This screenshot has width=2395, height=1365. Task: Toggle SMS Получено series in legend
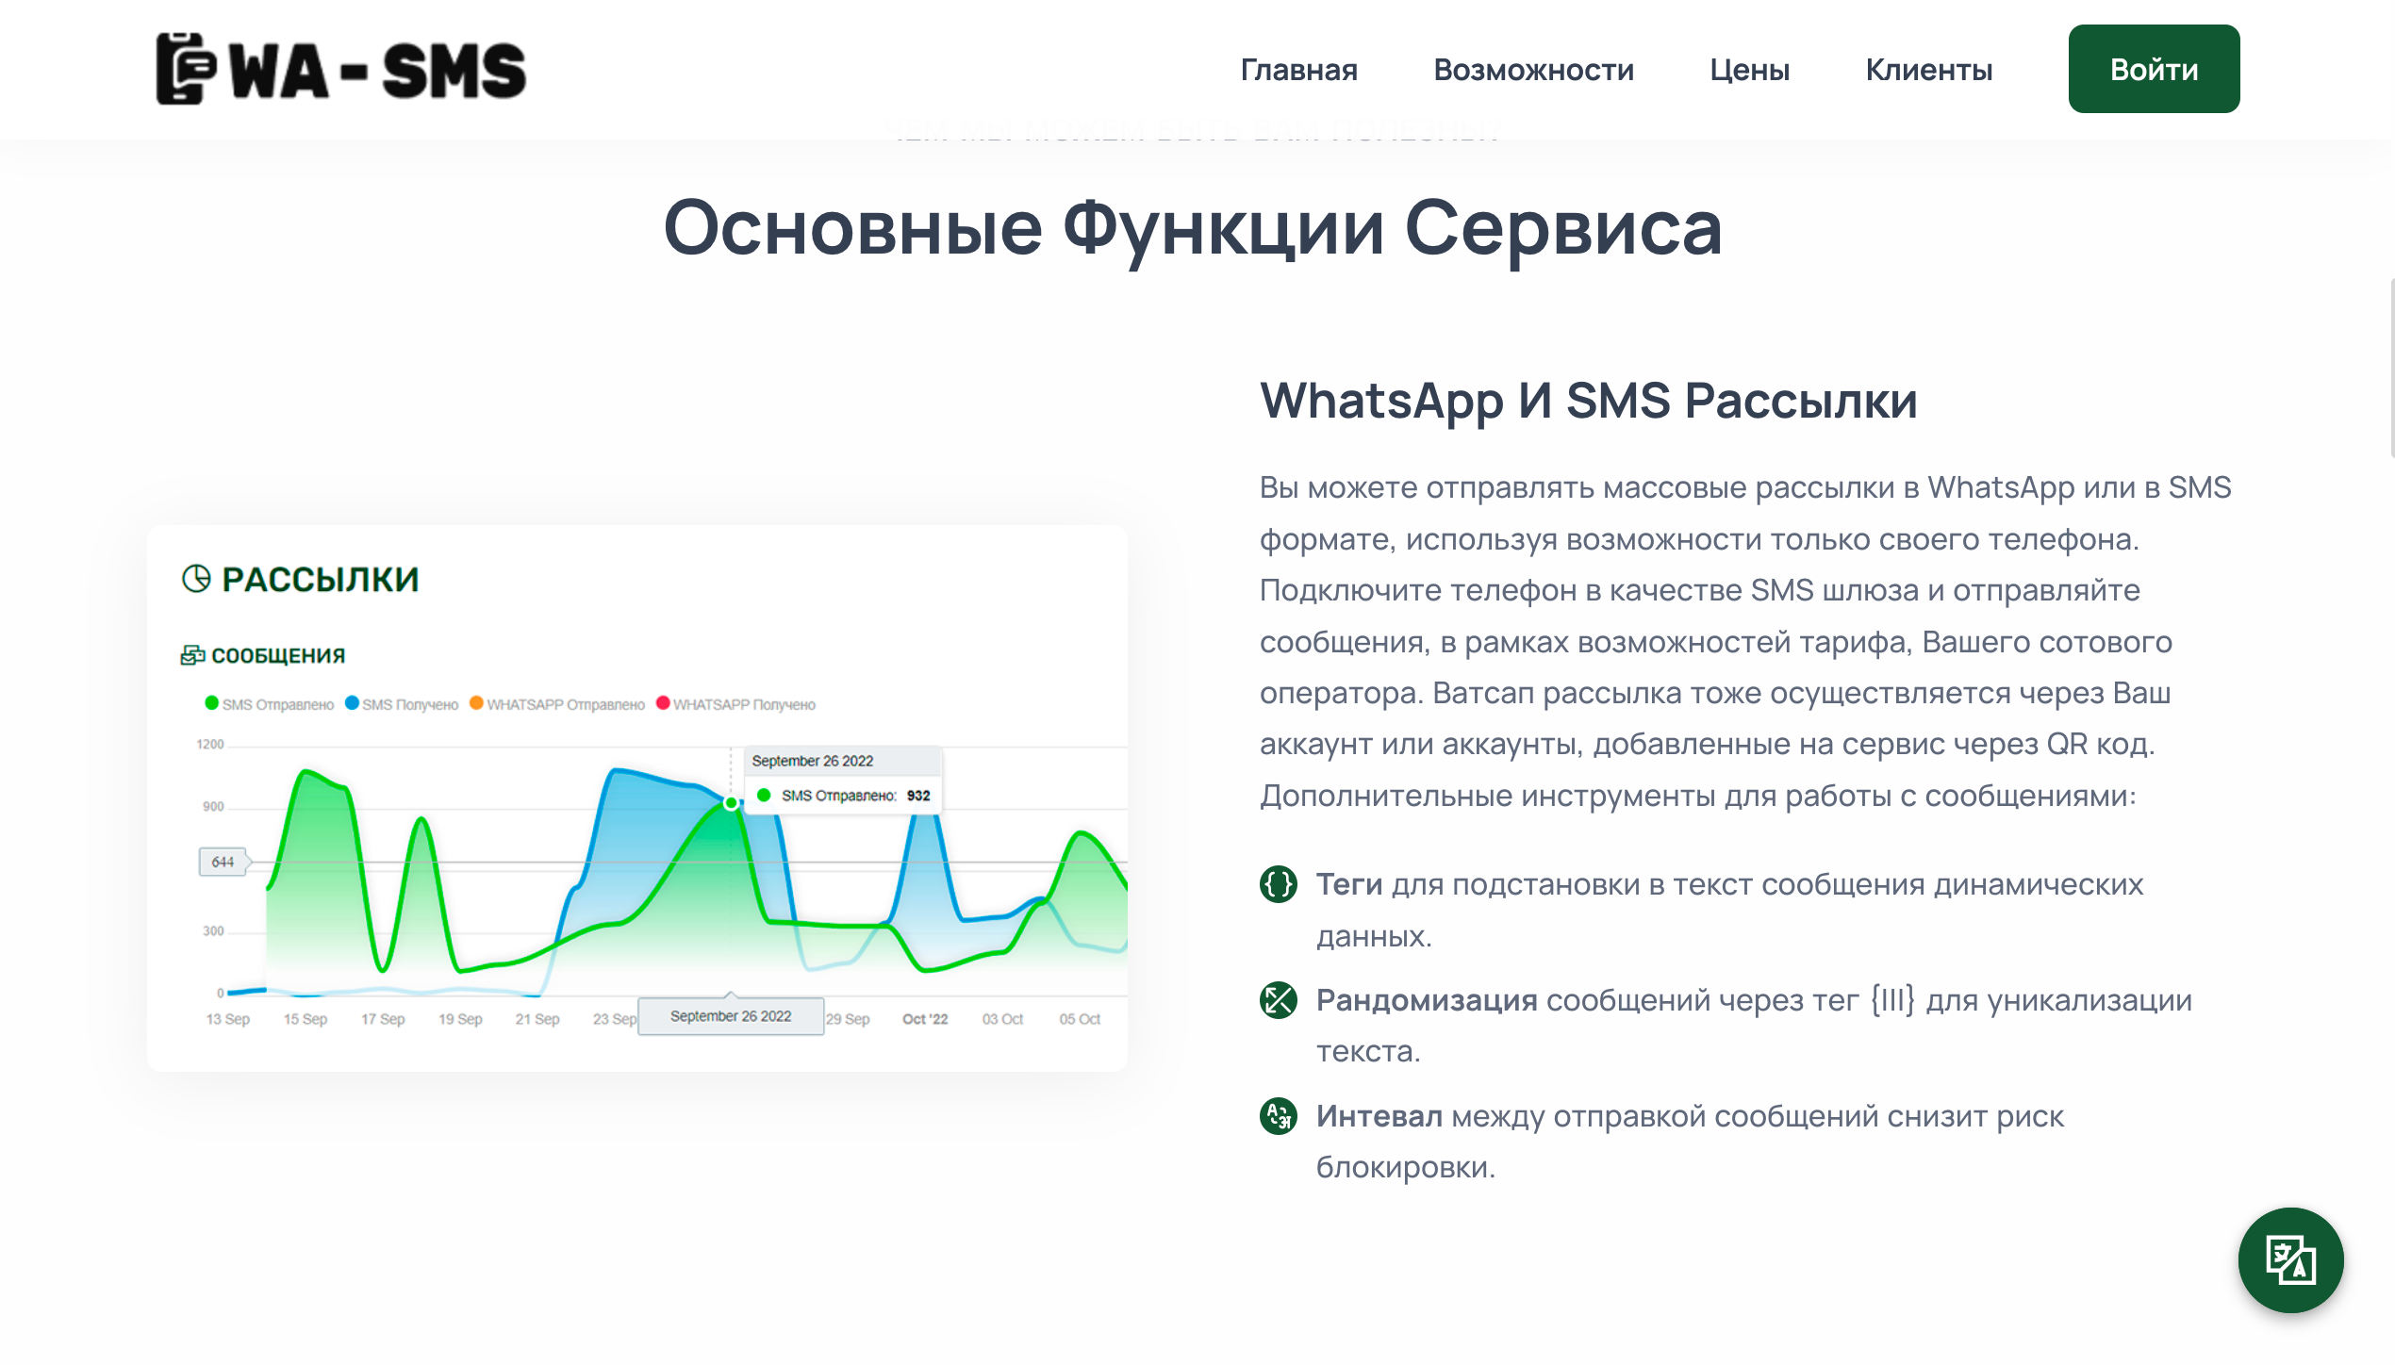coord(402,704)
